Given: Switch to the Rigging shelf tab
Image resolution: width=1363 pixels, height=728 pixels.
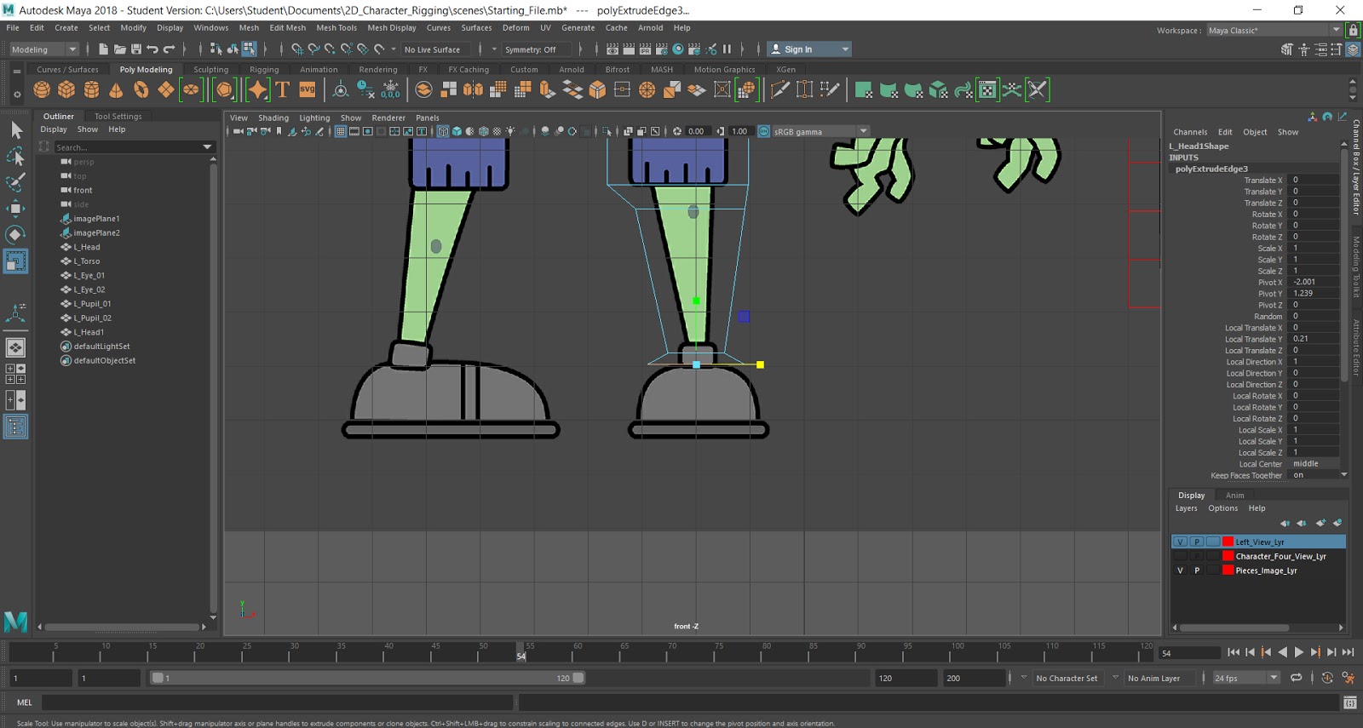Looking at the screenshot, I should [x=264, y=70].
